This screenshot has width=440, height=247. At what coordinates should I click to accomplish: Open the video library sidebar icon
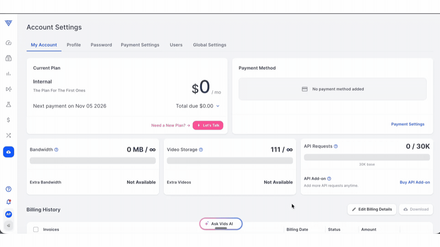coord(9,58)
